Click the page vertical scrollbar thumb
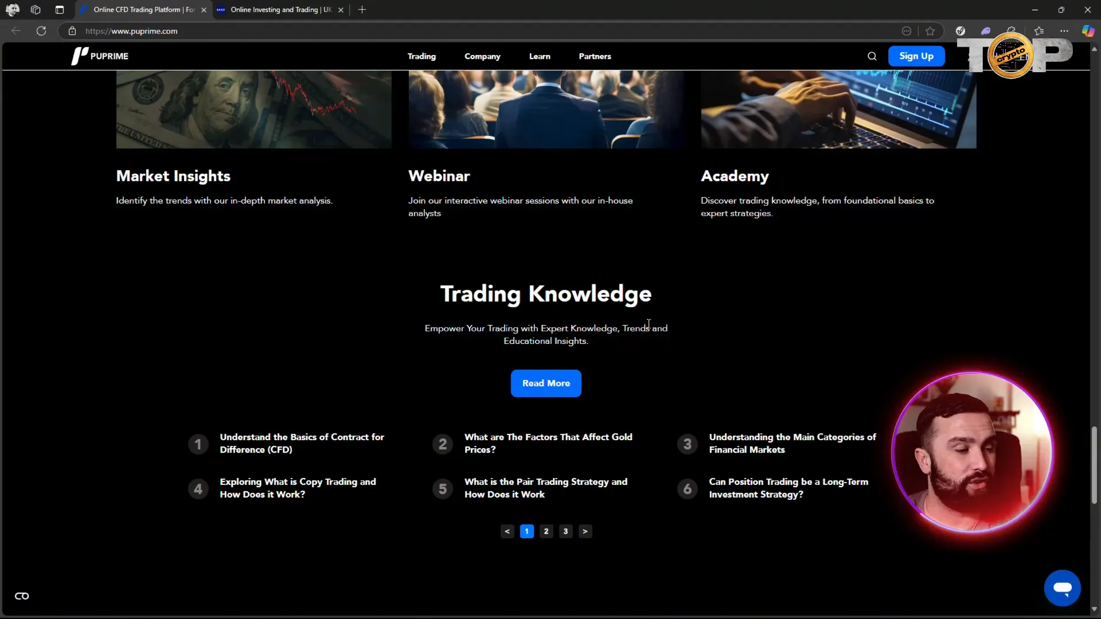Image resolution: width=1101 pixels, height=619 pixels. click(x=1094, y=465)
